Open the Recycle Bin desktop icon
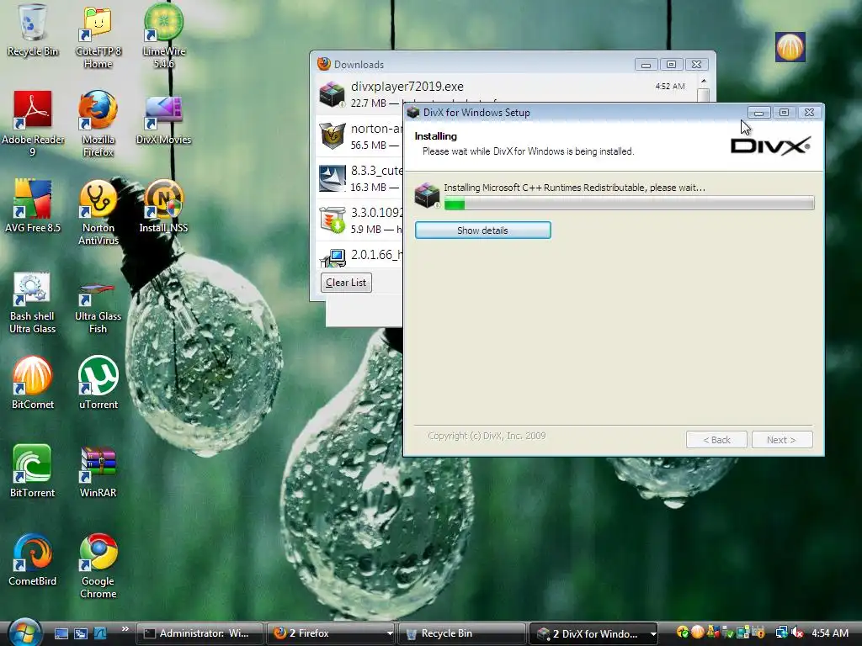 coord(32,30)
